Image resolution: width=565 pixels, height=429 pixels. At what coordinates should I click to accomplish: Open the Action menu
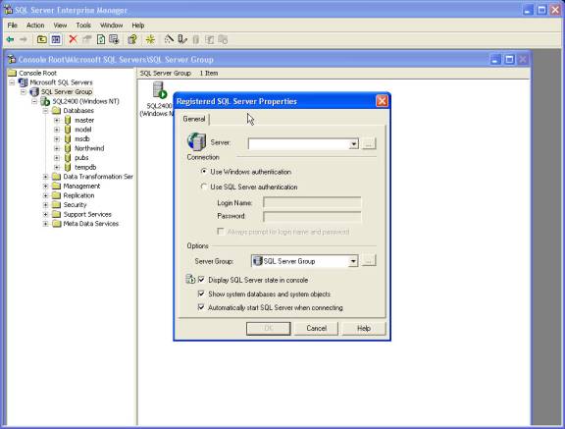click(x=35, y=26)
